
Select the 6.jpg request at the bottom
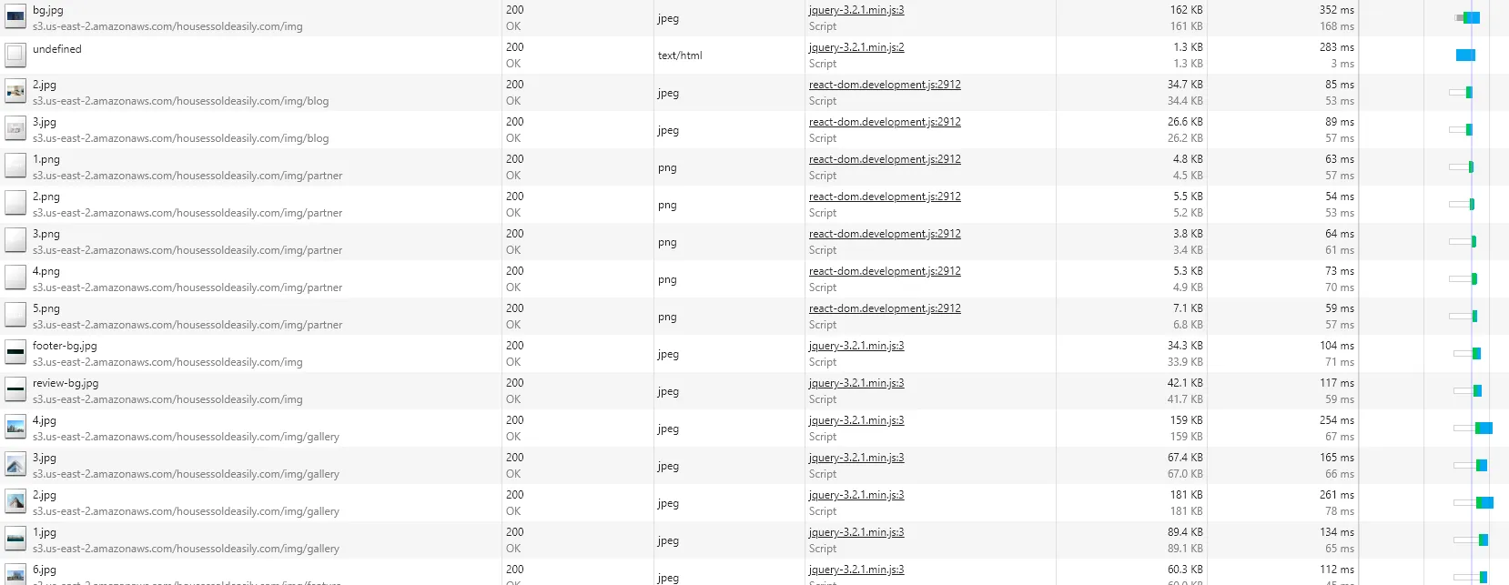click(x=45, y=570)
